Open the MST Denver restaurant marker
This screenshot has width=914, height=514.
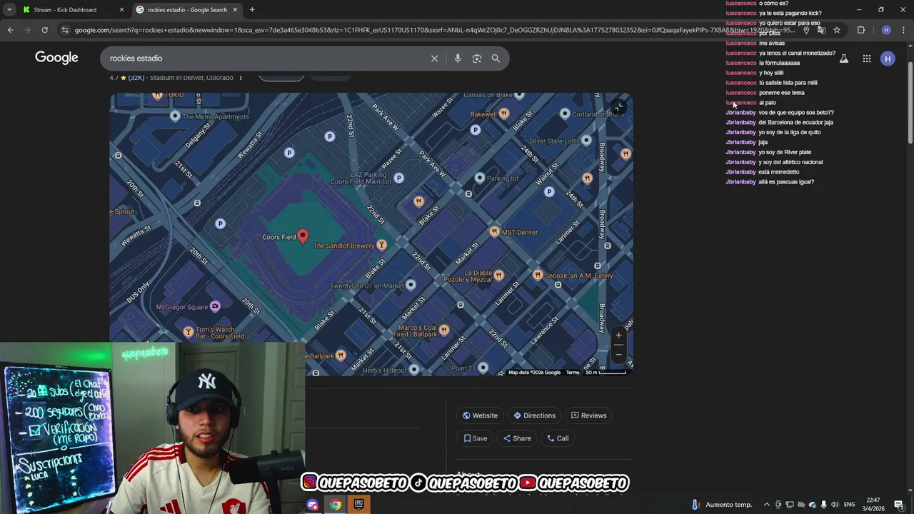(x=494, y=232)
